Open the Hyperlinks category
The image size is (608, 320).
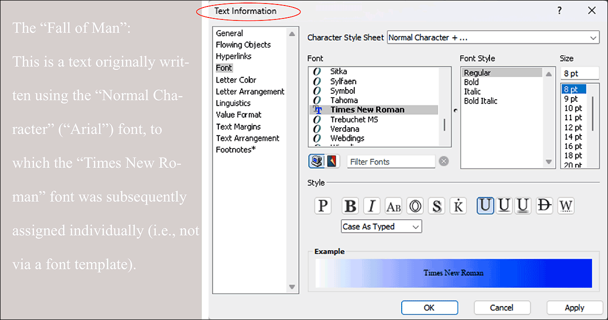(x=234, y=56)
